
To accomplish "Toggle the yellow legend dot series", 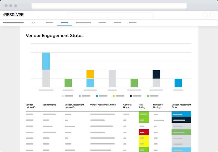I will coord(114,96).
